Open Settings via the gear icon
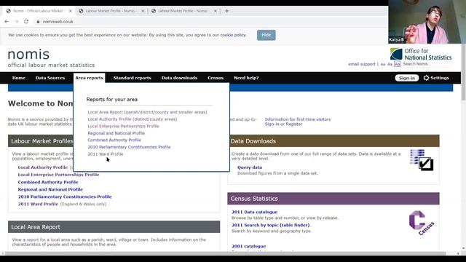Screen dimensions: 466x262 point(427,78)
